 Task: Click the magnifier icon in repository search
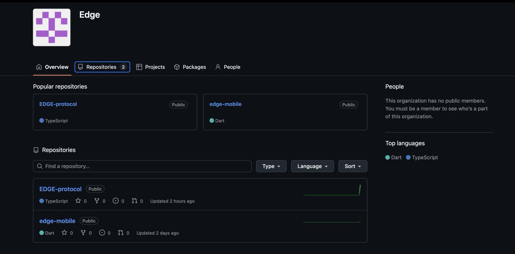point(40,166)
